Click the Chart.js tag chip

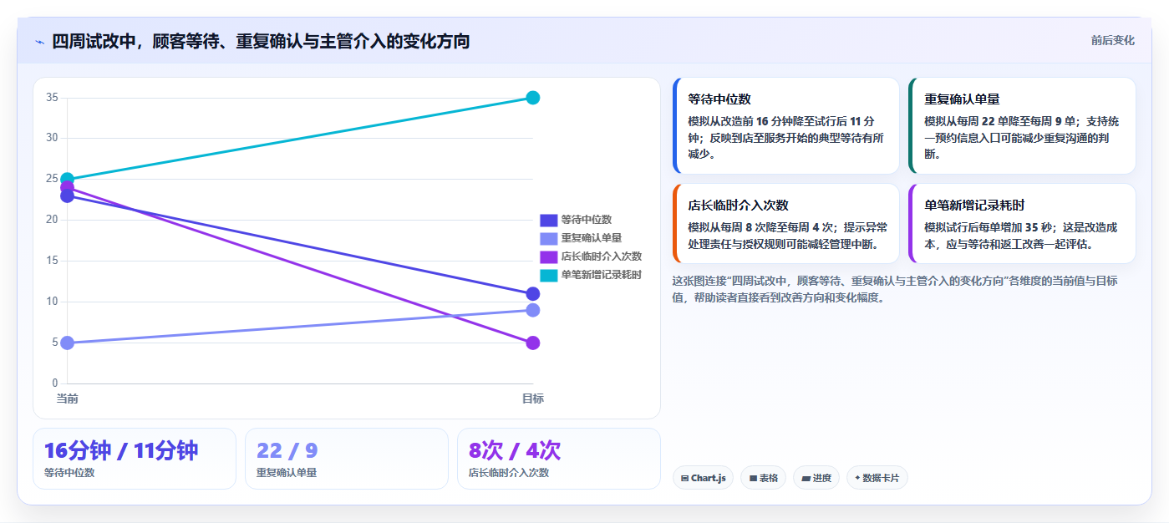[703, 478]
